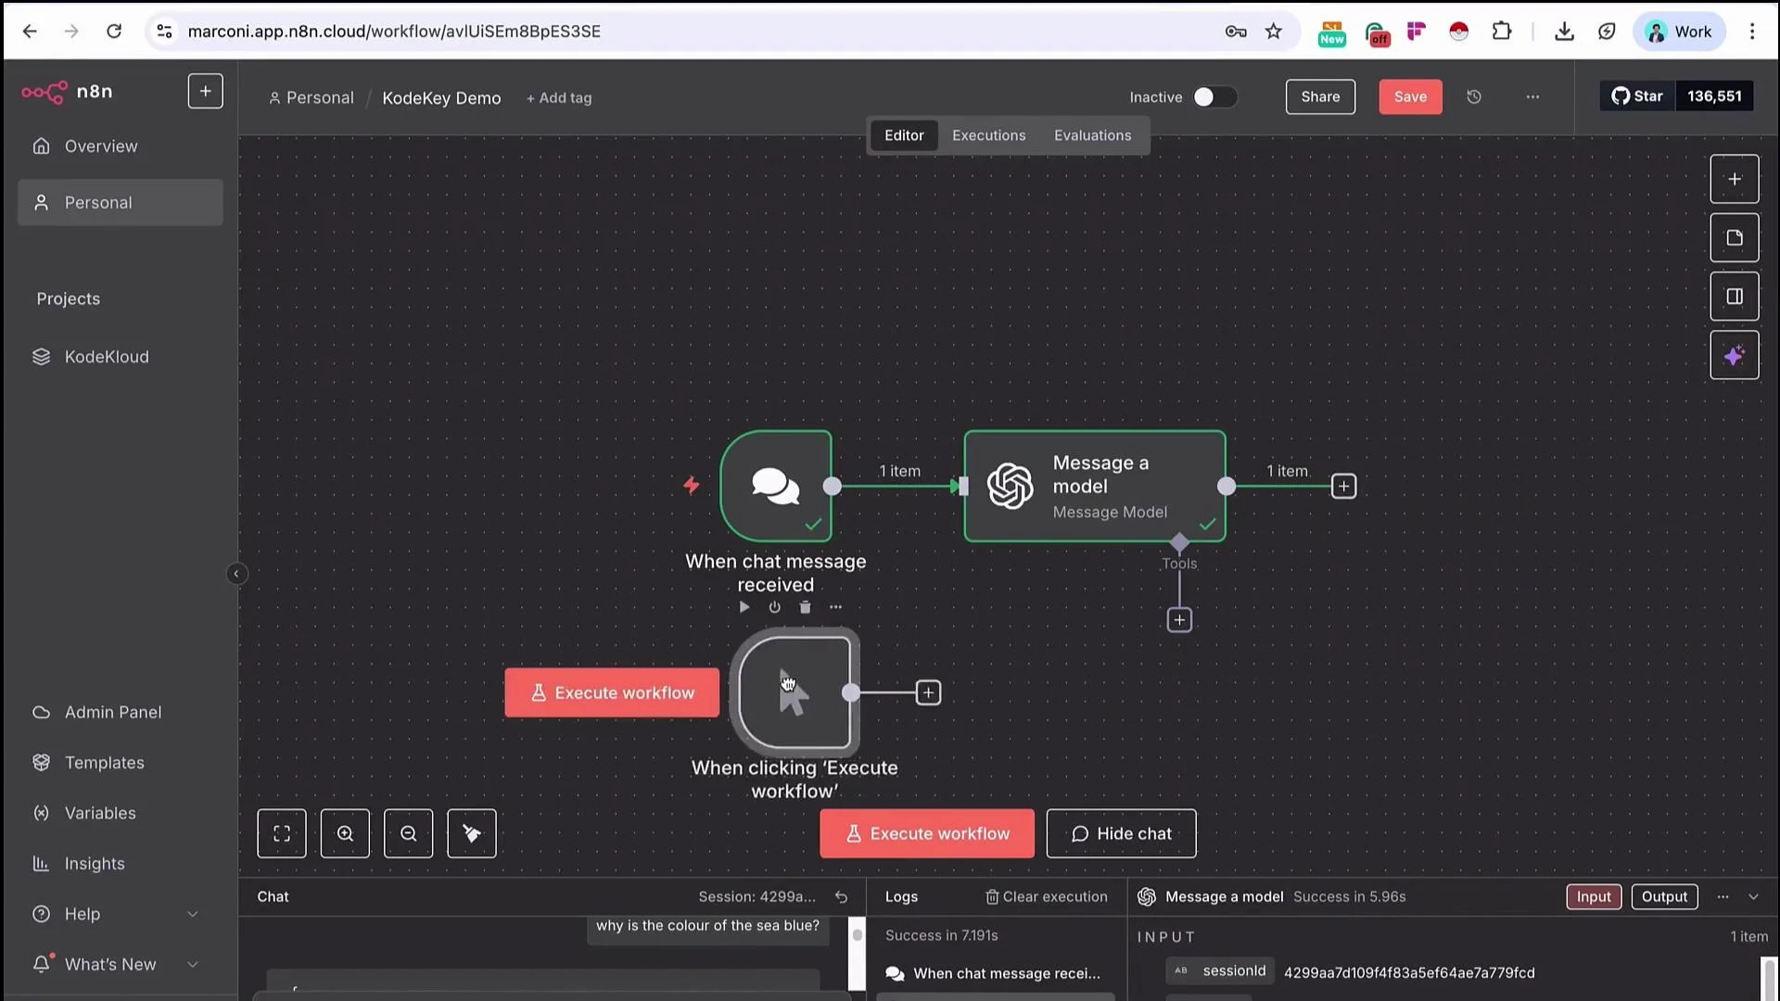The image size is (1780, 1001).
Task: Save the workflow
Action: [1410, 96]
